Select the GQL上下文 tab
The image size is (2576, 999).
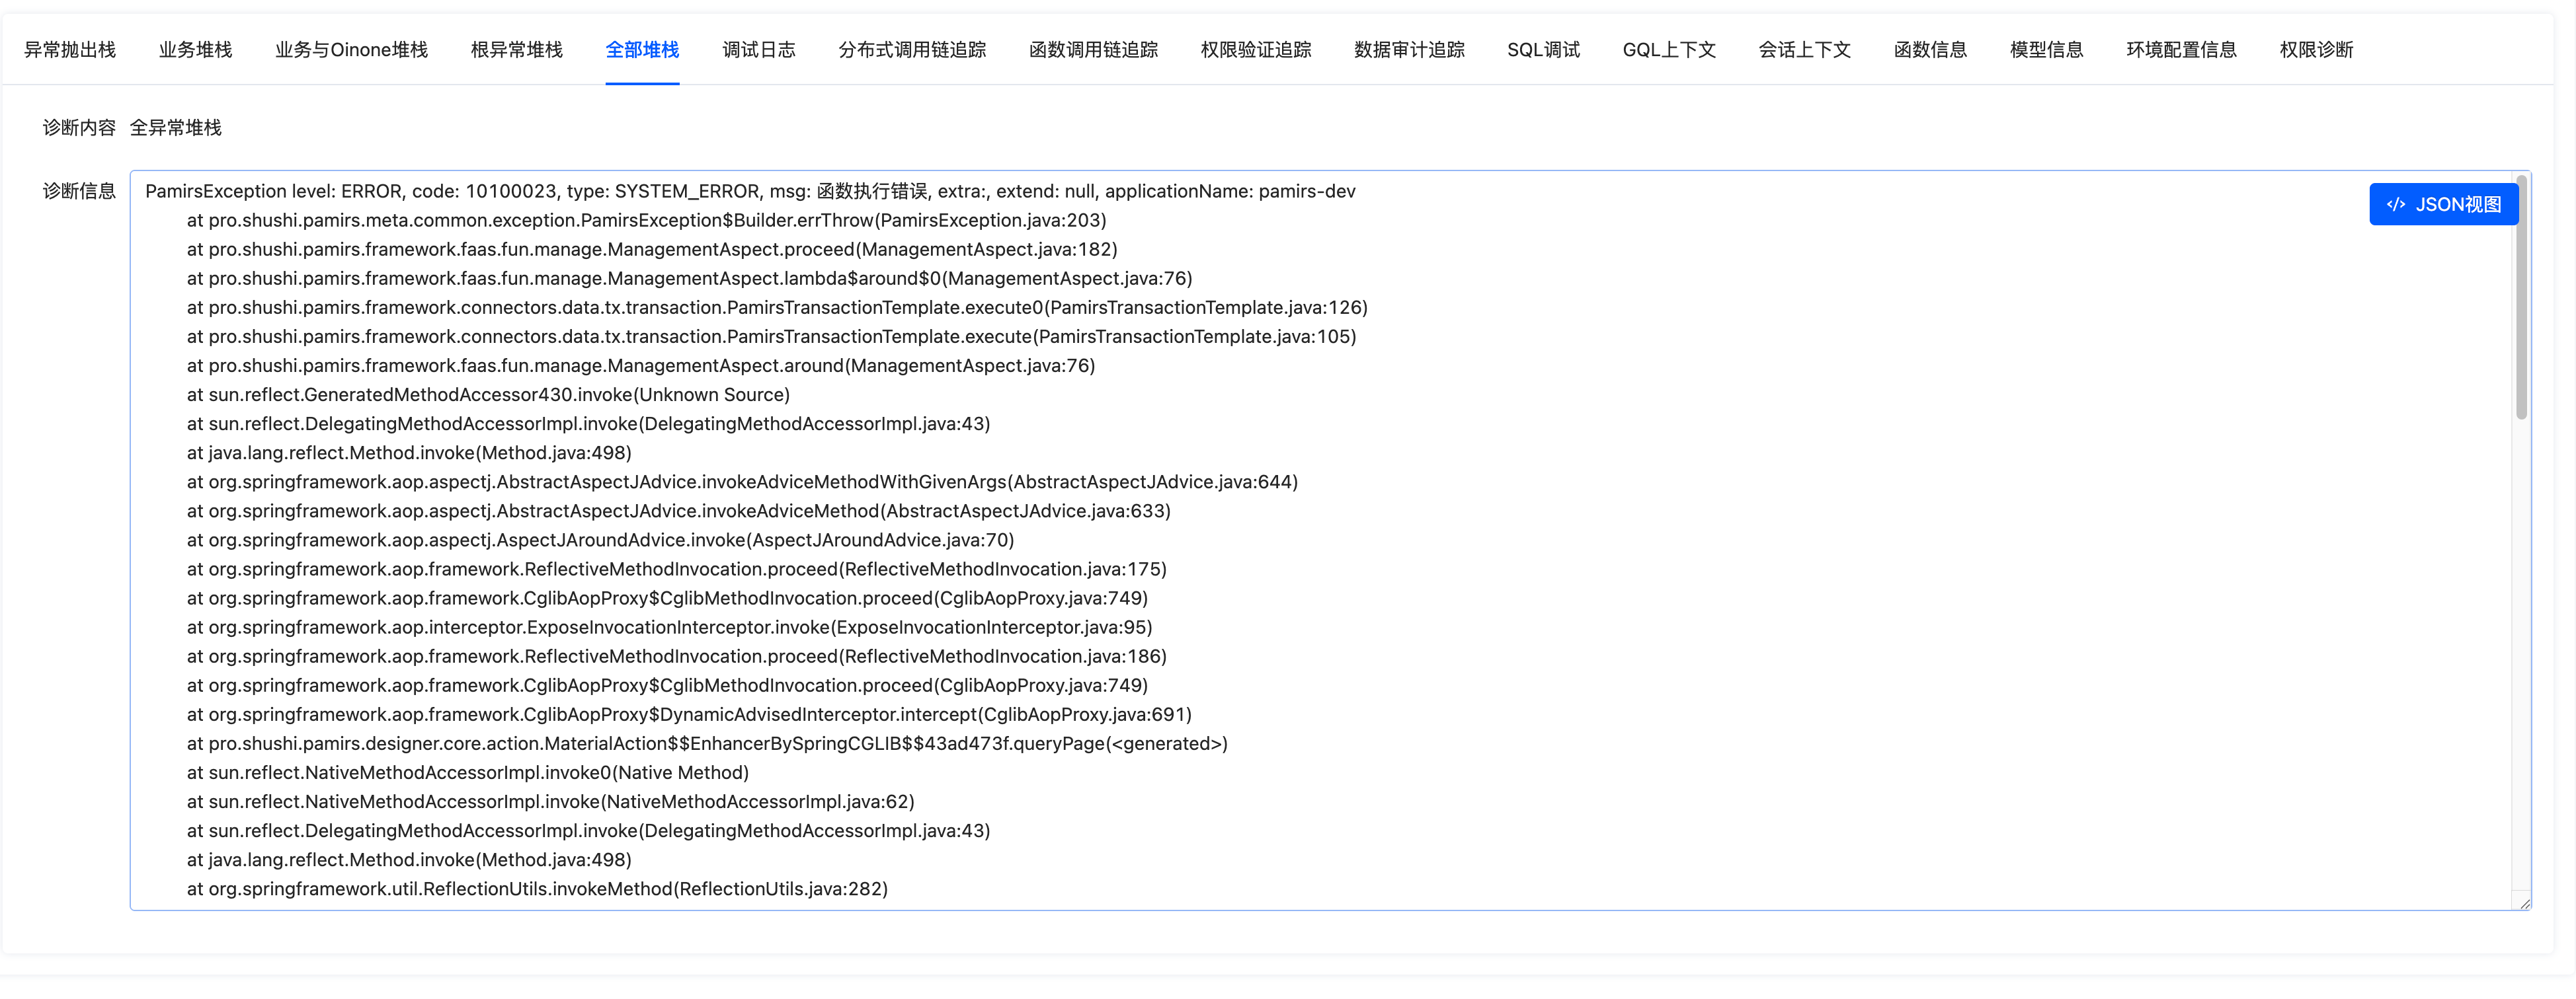pos(1668,50)
